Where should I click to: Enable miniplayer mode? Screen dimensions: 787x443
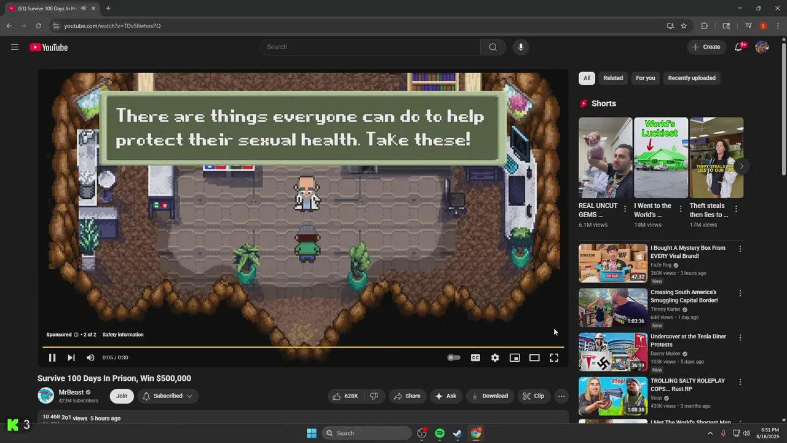515,357
